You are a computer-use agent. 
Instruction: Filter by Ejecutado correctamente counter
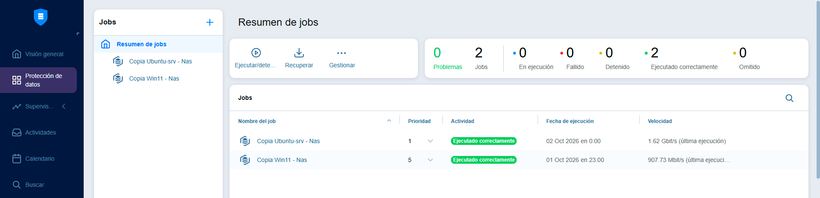(x=681, y=58)
